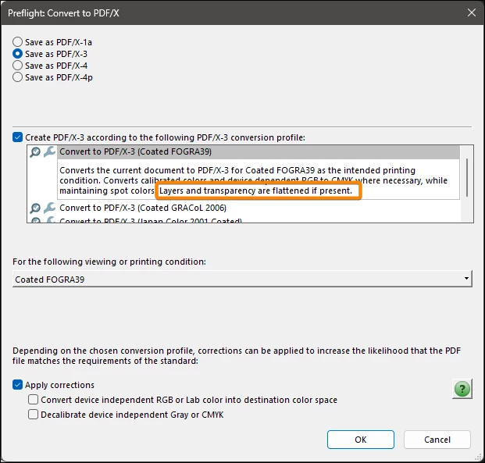
Task: Toggle Create PDF/X-3 conversion profile checkbox
Action: point(18,137)
